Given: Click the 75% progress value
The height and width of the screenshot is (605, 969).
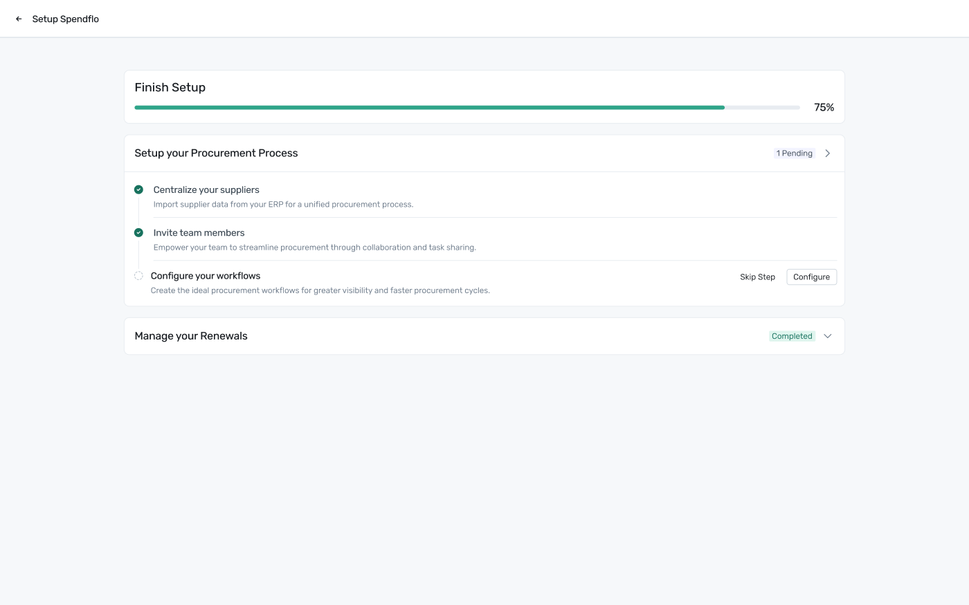Looking at the screenshot, I should tap(824, 108).
